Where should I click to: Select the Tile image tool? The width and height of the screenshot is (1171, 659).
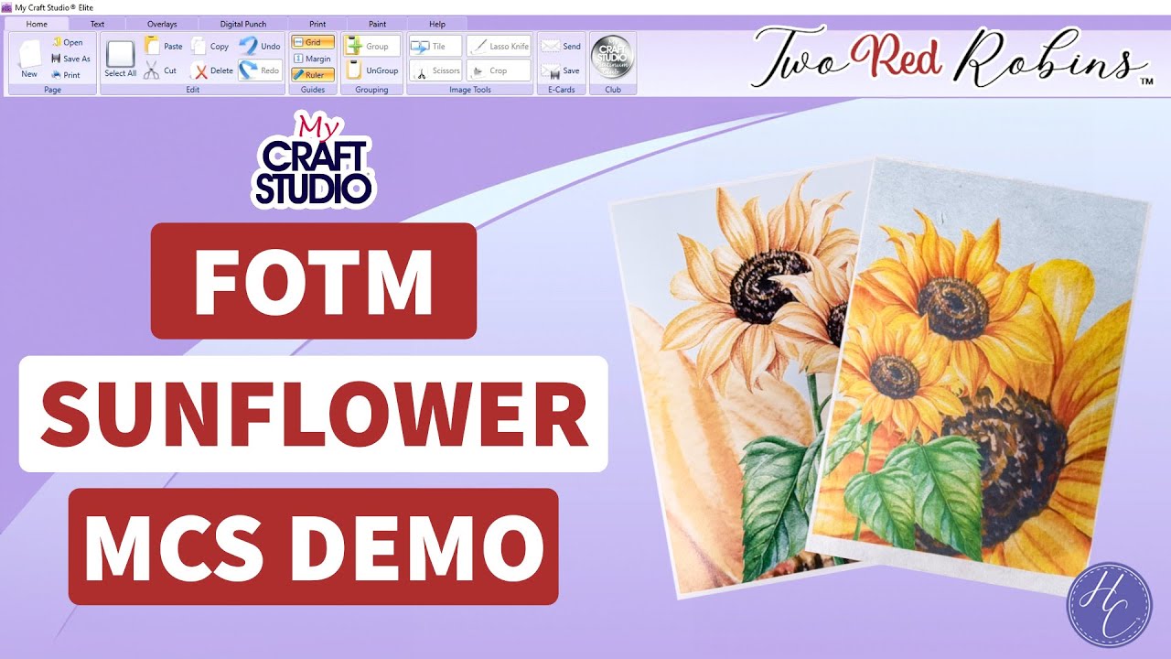(x=435, y=46)
